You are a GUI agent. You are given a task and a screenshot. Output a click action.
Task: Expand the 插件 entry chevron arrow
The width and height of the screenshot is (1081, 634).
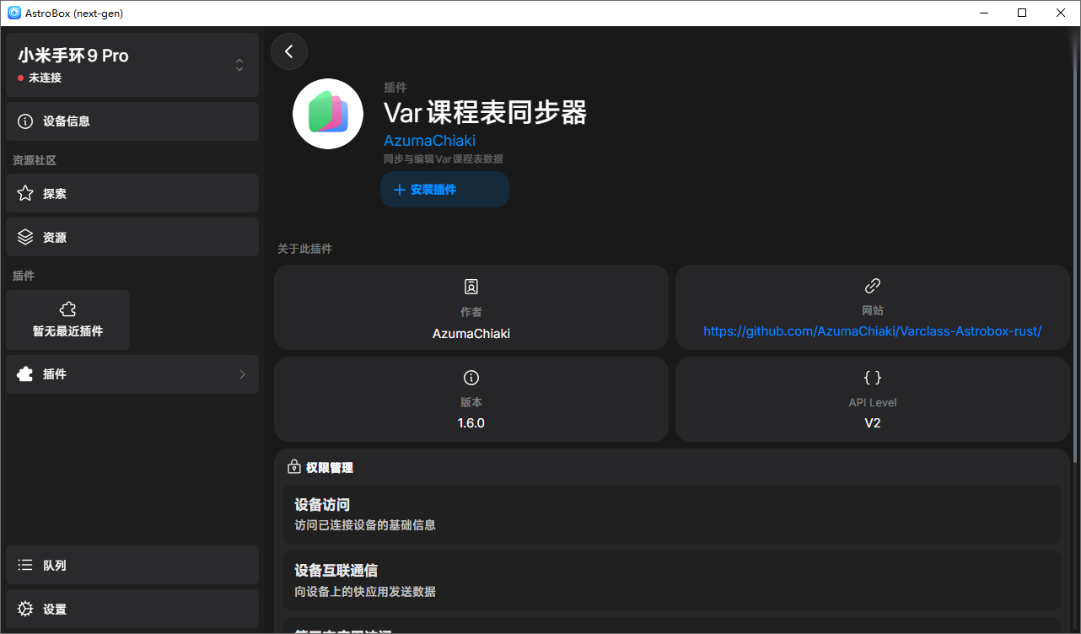(242, 374)
